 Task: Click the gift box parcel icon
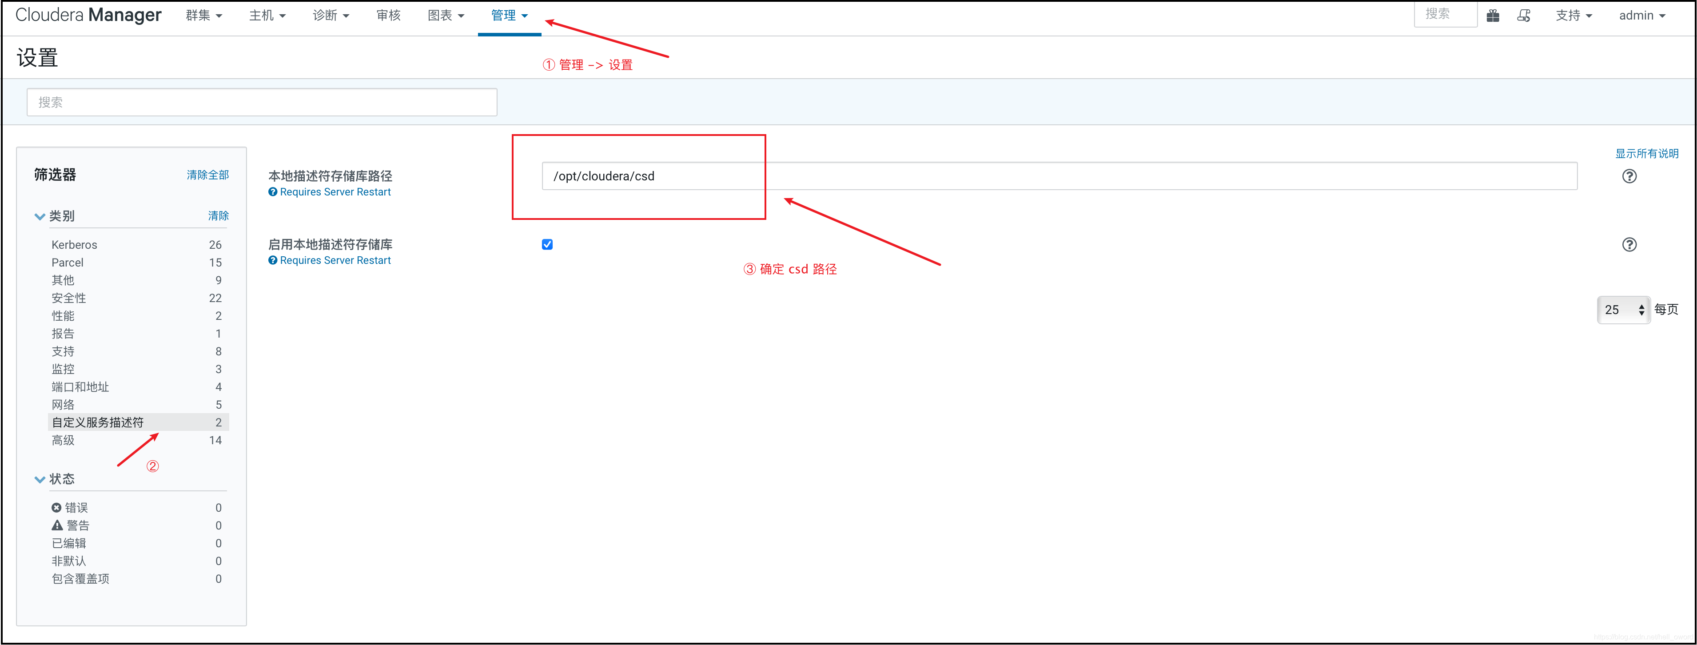pyautogui.click(x=1493, y=15)
